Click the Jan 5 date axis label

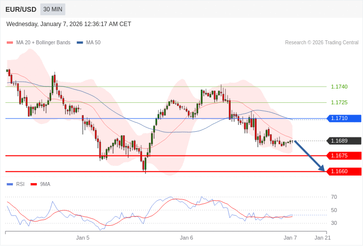click(x=83, y=238)
